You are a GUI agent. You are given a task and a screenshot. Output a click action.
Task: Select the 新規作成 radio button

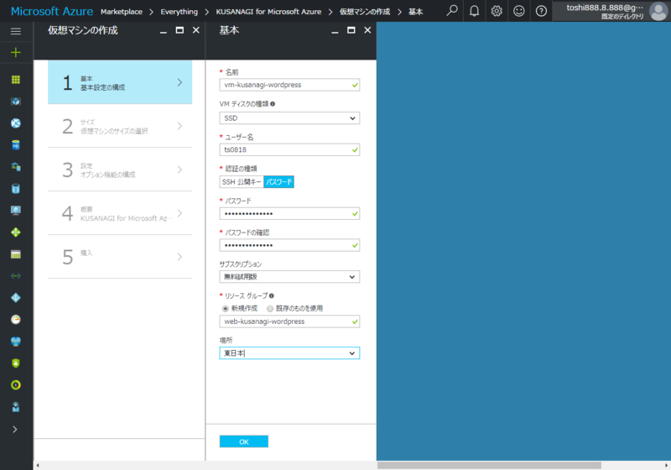tap(226, 308)
